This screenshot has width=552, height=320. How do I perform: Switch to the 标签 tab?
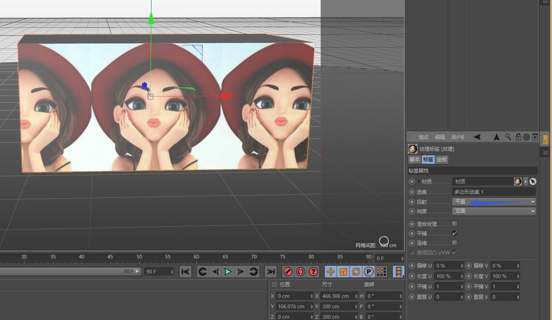pyautogui.click(x=428, y=159)
